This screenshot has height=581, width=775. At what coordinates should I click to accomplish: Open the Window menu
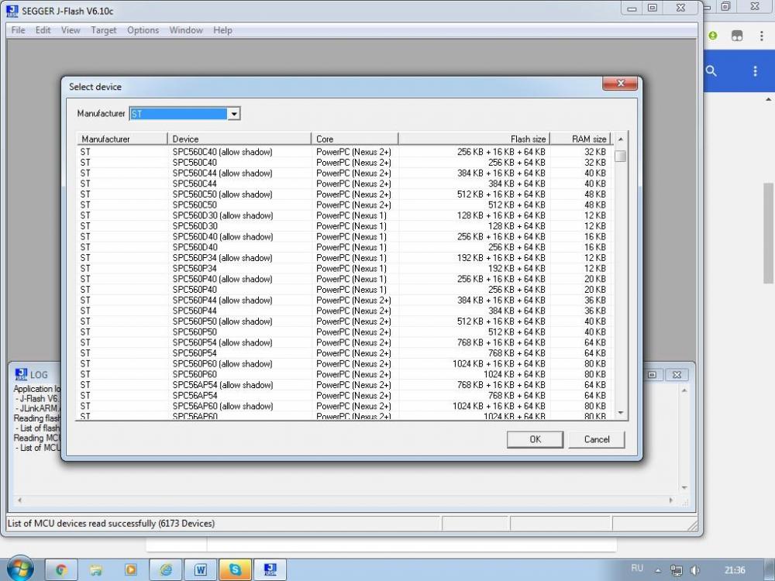pos(186,30)
